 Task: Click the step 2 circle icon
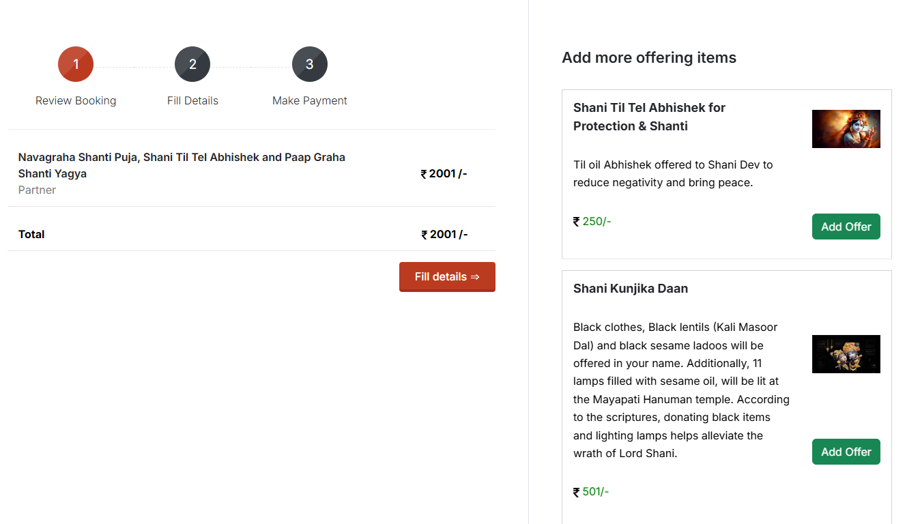pos(192,64)
